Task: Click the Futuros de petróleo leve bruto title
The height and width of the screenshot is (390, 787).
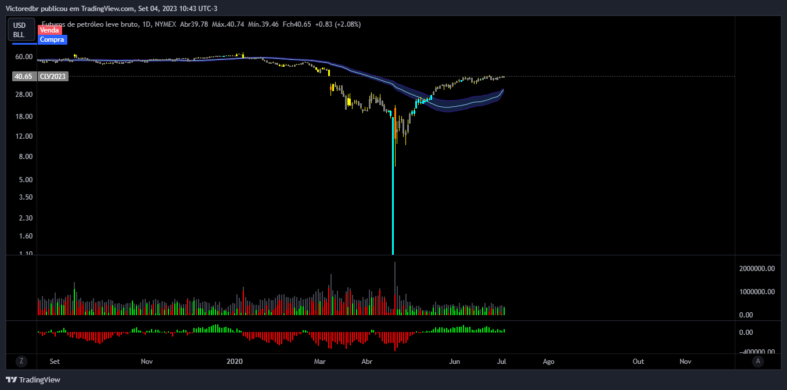Action: [x=91, y=24]
